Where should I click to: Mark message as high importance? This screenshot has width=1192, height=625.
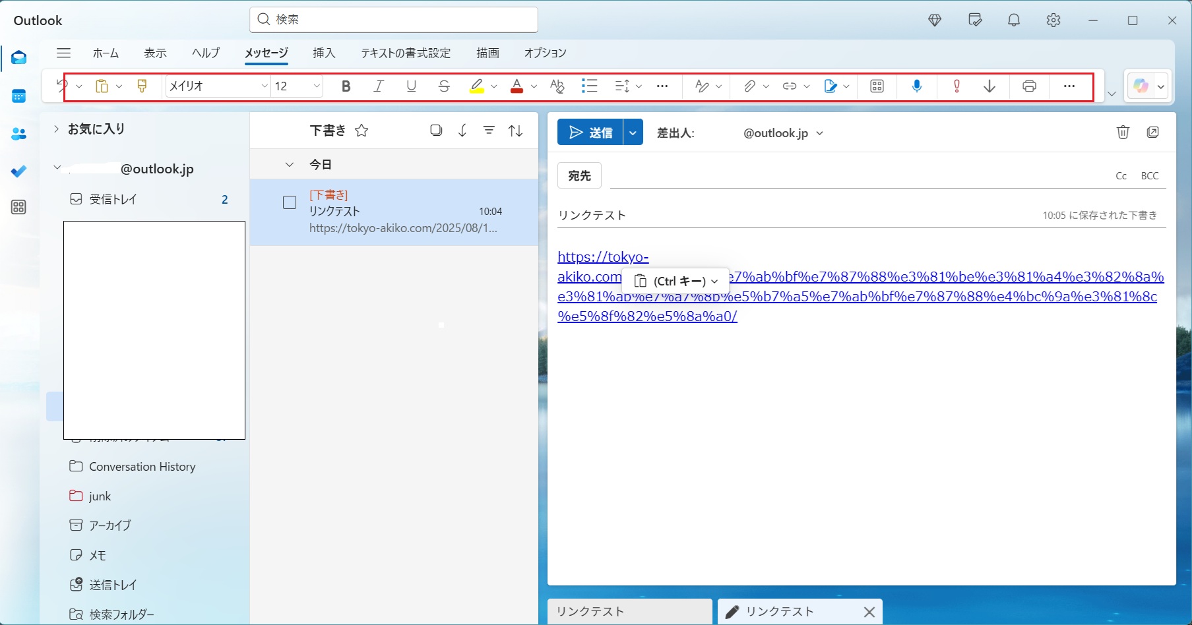tap(957, 86)
